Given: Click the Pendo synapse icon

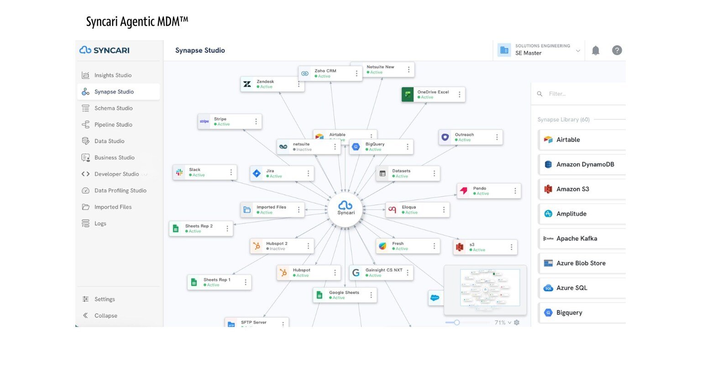Looking at the screenshot, I should point(464,191).
